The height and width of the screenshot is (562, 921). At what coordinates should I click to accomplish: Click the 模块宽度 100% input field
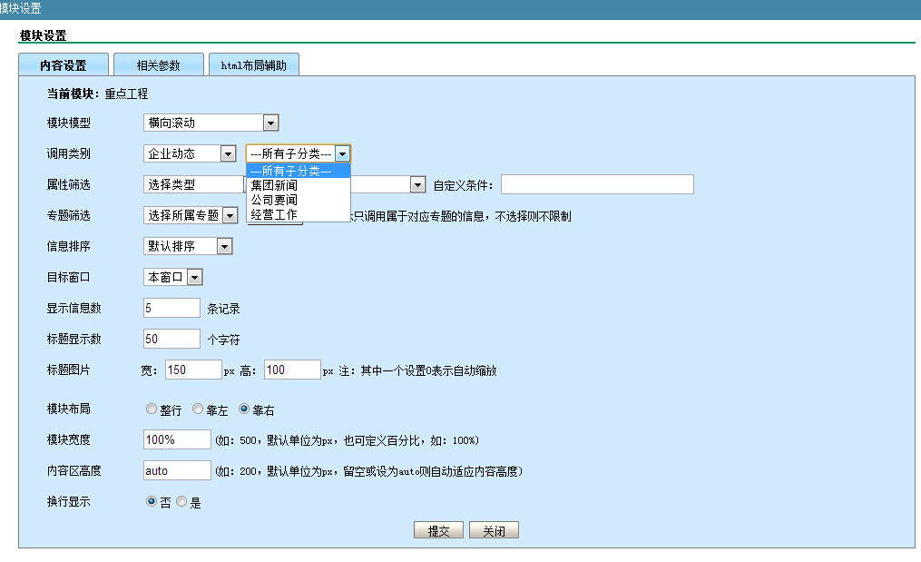click(176, 440)
